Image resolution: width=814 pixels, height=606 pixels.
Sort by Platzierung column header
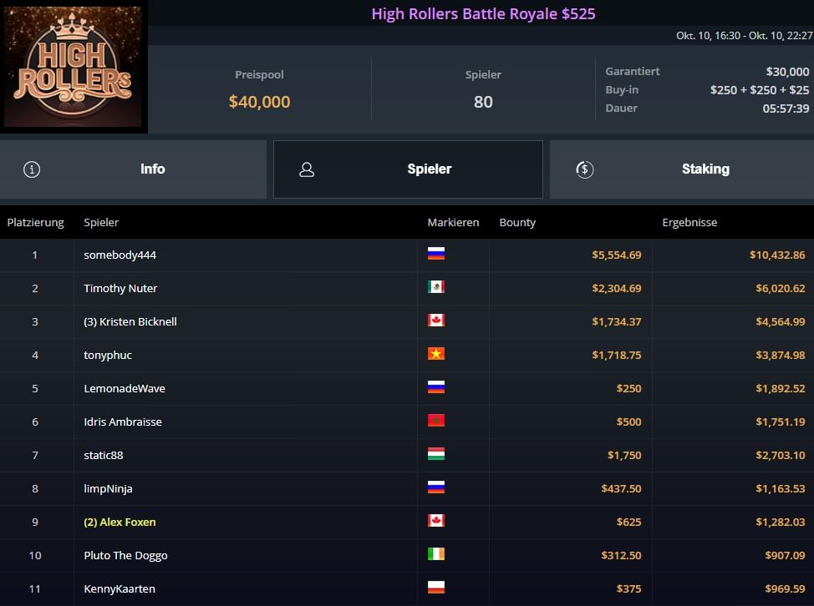tap(35, 223)
